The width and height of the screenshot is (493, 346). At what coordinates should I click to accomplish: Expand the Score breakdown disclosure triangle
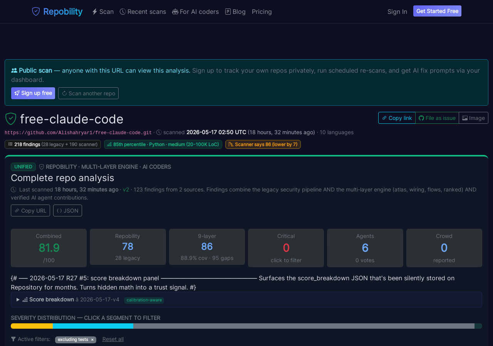[x=18, y=299]
